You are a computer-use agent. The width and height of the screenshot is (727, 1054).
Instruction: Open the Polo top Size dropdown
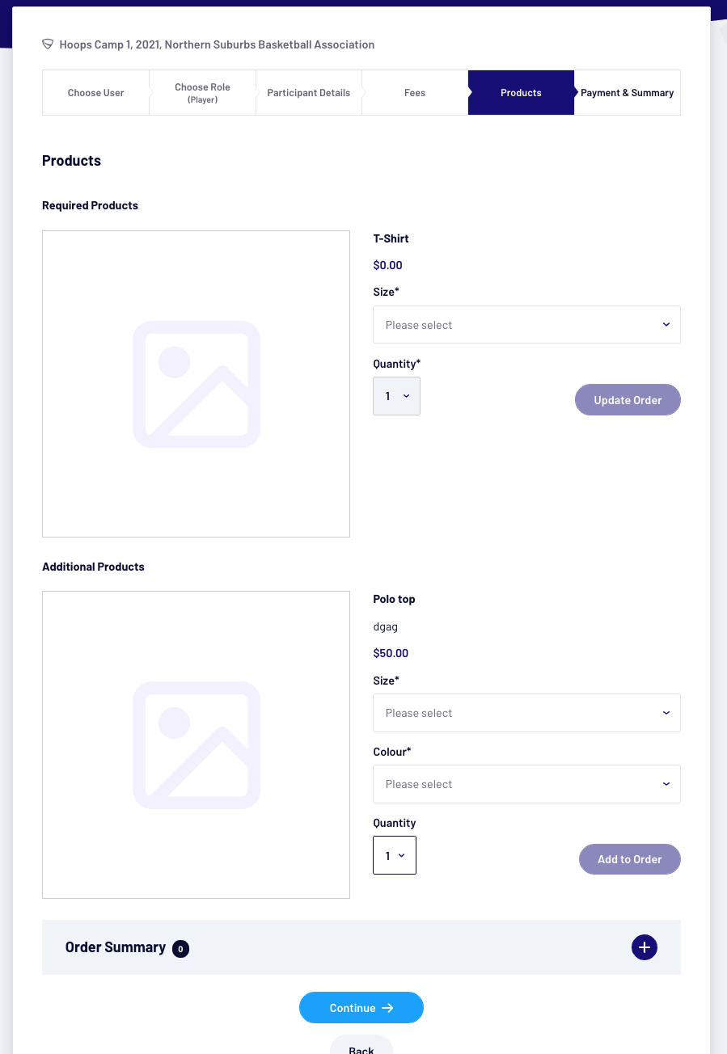(x=526, y=713)
